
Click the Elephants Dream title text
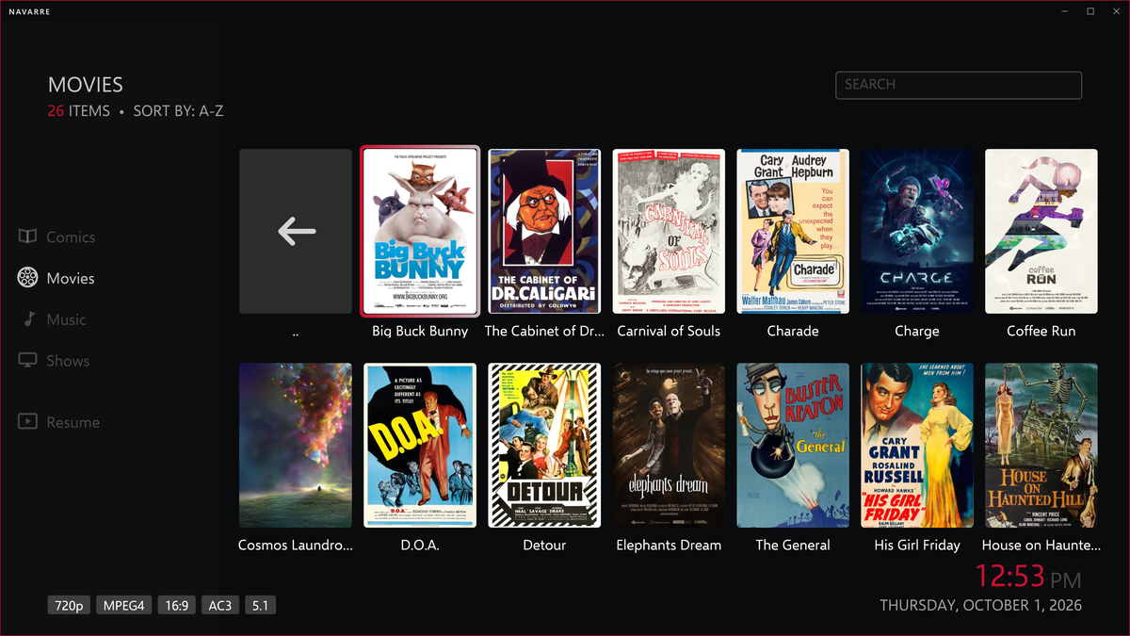click(669, 546)
